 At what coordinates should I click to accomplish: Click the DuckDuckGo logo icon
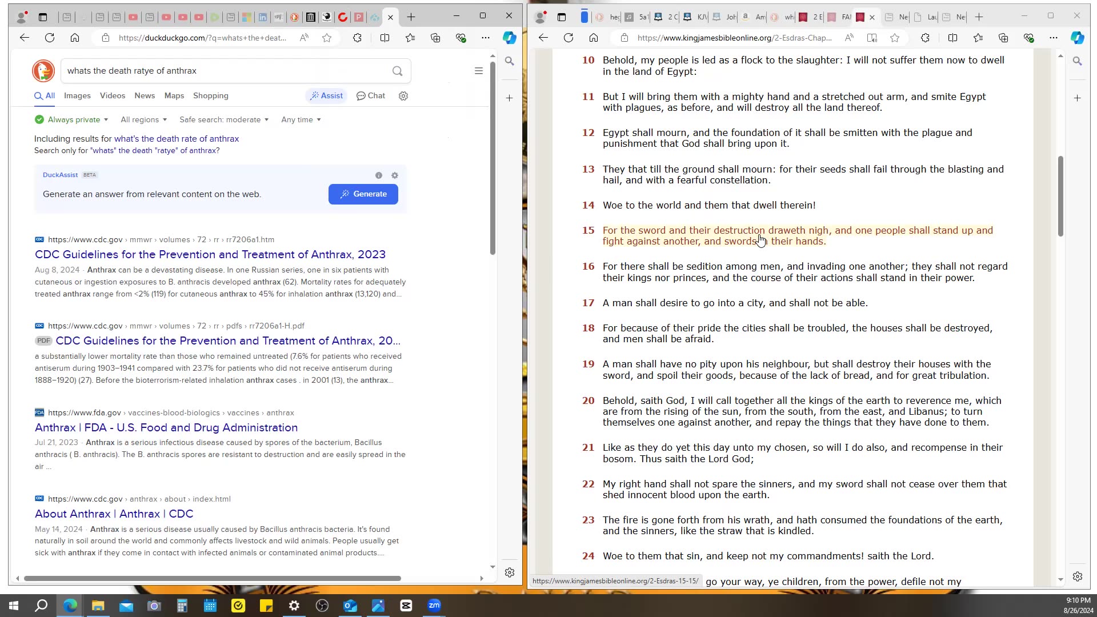coord(43,71)
